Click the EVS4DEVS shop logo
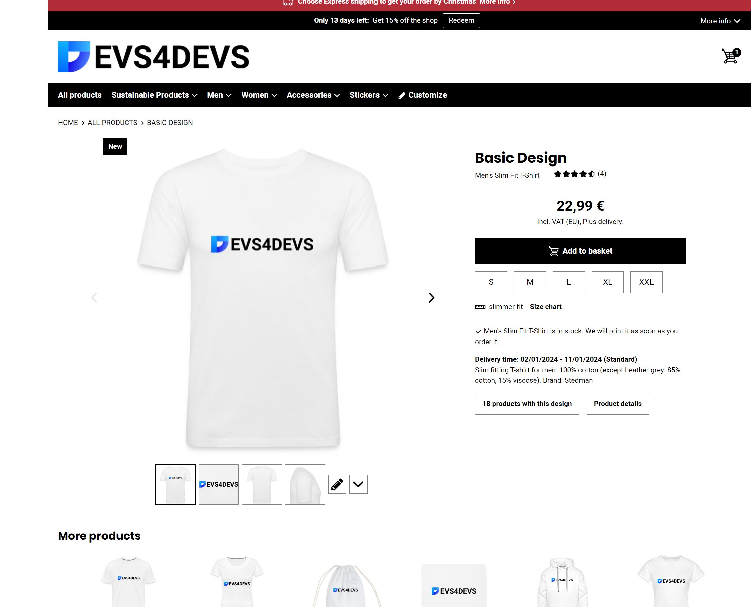This screenshot has height=607, width=751. point(153,57)
